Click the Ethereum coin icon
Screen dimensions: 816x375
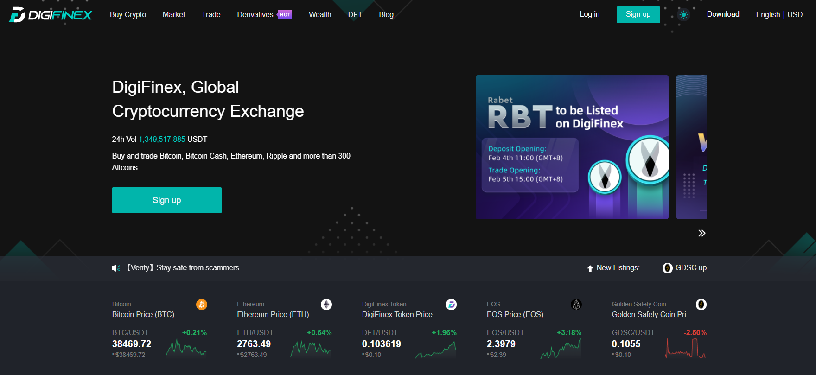point(326,305)
